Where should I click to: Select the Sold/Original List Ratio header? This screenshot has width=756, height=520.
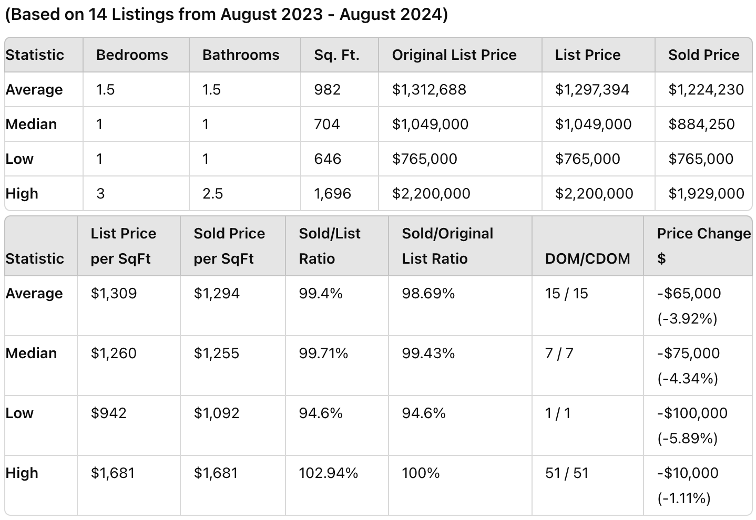(447, 246)
